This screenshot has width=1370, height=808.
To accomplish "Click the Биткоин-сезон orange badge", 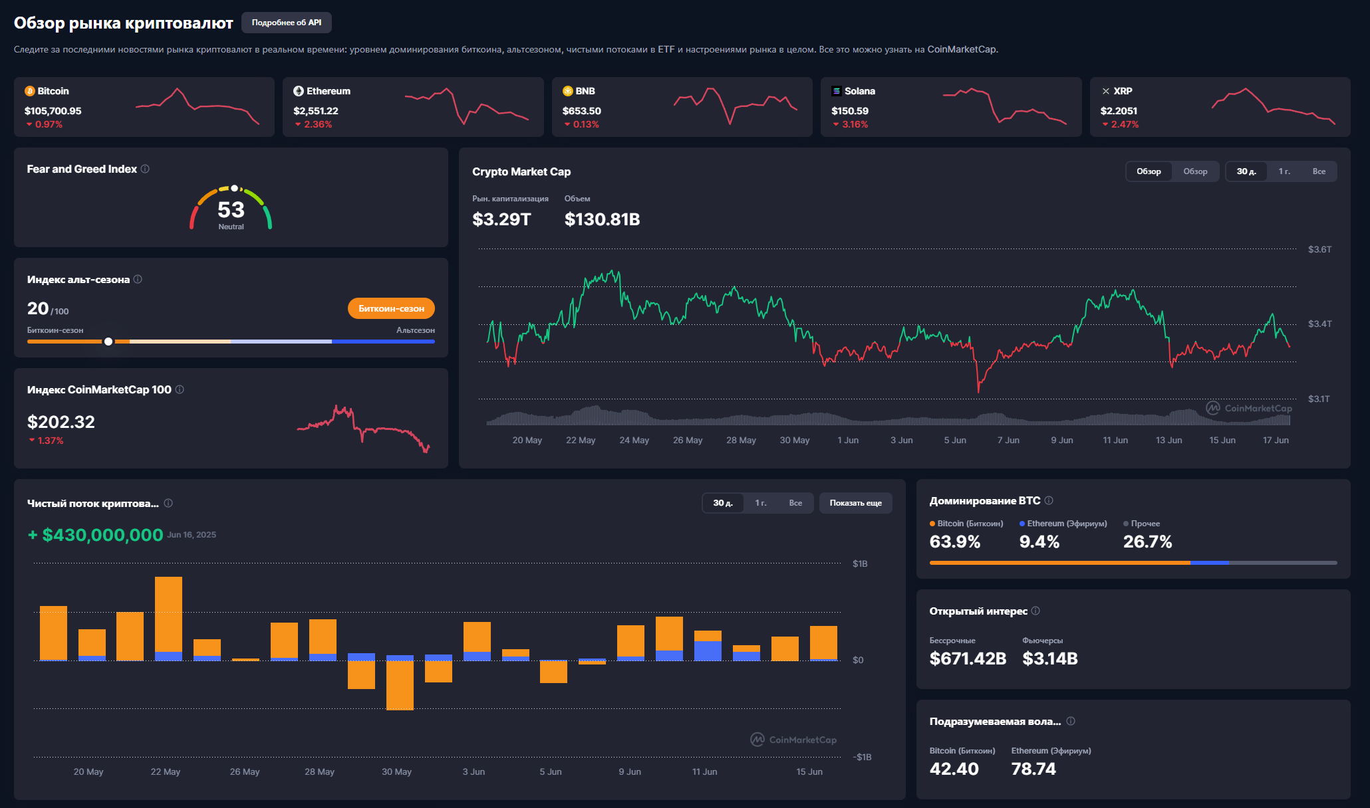I will [x=391, y=308].
